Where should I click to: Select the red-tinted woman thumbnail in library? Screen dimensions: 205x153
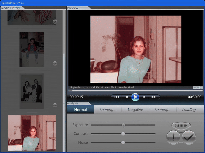pyautogui.click(x=32, y=133)
